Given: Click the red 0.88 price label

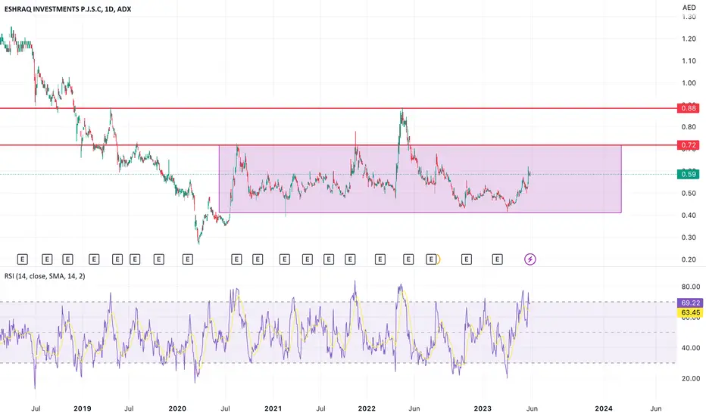Looking at the screenshot, I should pos(689,108).
